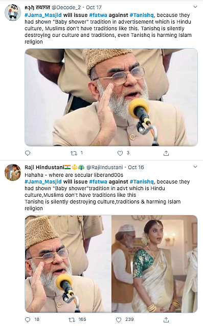Open the #Tanishq hashtag in the second tweet
Image resolution: width=203 pixels, height=326 pixels.
142,181
